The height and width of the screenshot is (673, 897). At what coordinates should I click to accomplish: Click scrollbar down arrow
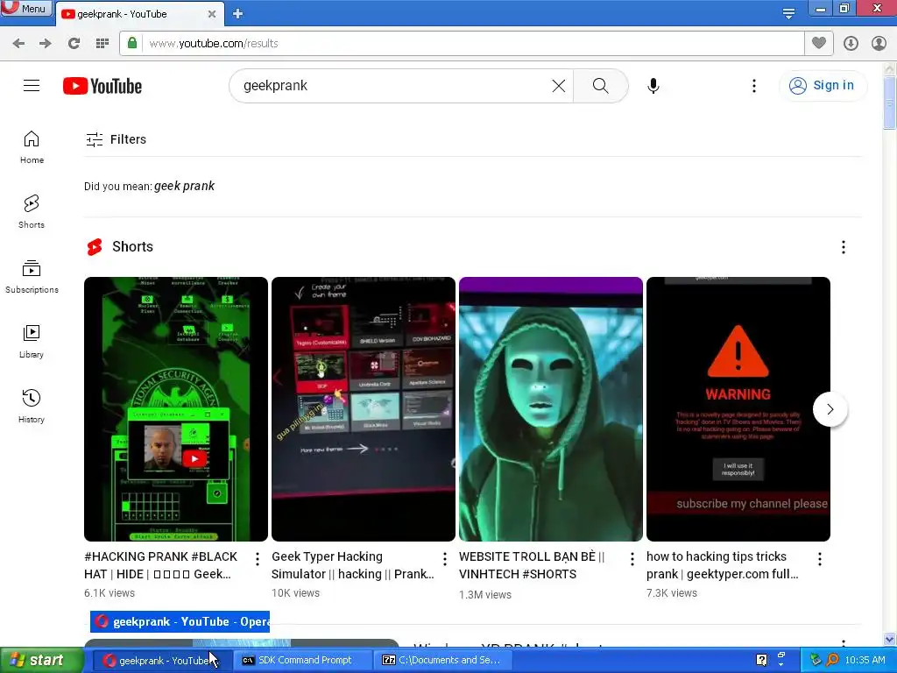(x=890, y=639)
